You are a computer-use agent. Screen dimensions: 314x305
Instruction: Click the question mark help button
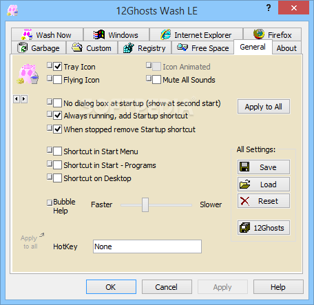click(269, 8)
